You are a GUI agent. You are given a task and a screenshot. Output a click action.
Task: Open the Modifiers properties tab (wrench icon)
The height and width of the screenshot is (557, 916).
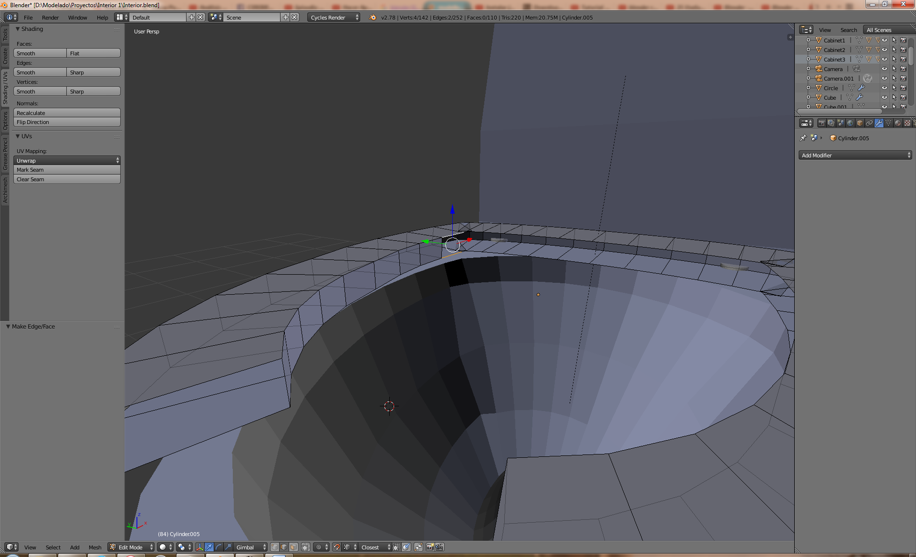point(879,123)
